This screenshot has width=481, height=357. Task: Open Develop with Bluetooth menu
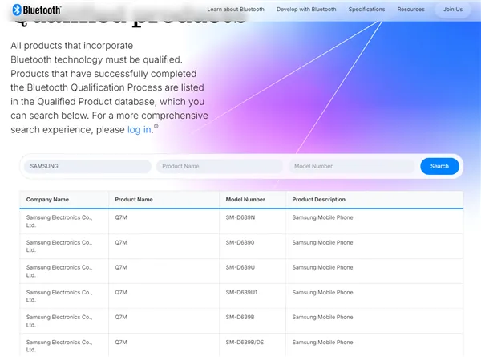pyautogui.click(x=306, y=10)
